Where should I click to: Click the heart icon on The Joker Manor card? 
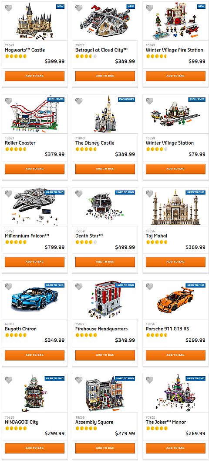(149, 380)
